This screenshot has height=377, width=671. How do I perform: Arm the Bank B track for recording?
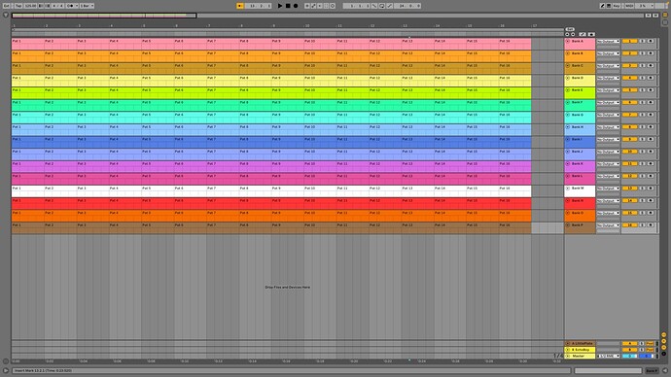pos(651,53)
